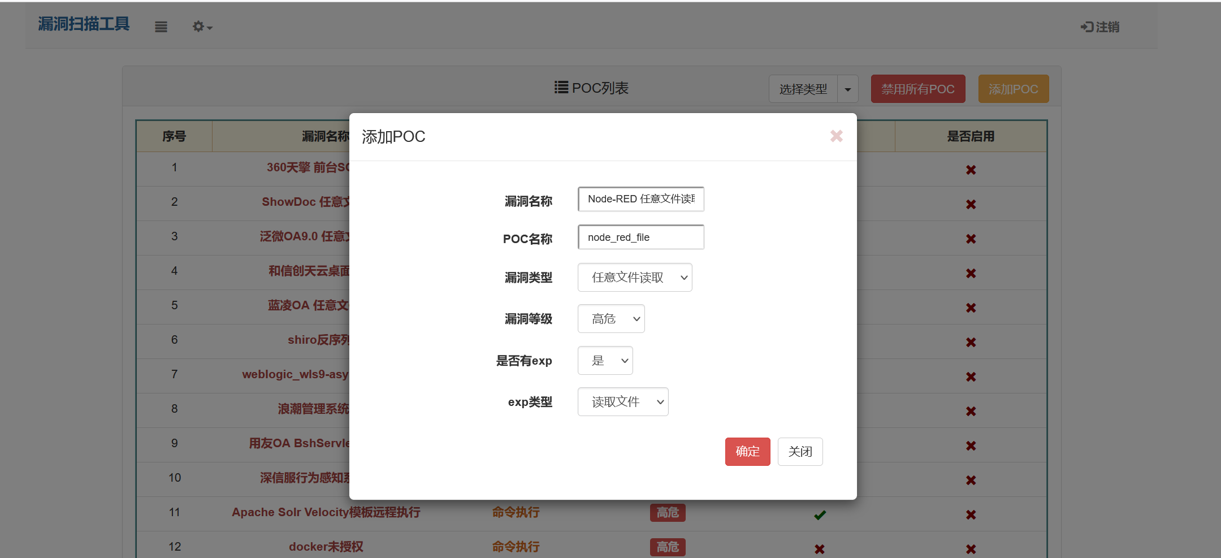This screenshot has width=1221, height=558.
Task: Click the green check mark in row 11
Action: (x=820, y=514)
